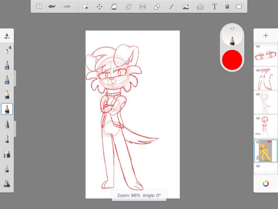Open the Ruler guides tool
The image size is (278, 209).
click(128, 7)
